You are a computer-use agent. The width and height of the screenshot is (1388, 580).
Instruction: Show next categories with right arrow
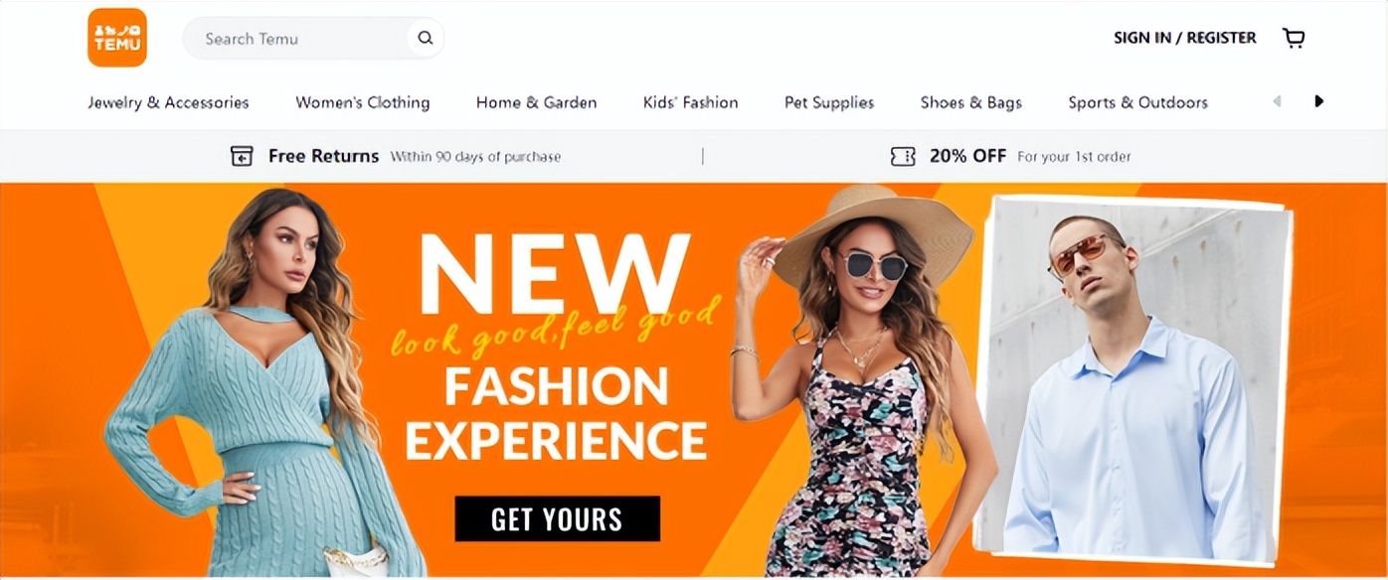click(1319, 101)
